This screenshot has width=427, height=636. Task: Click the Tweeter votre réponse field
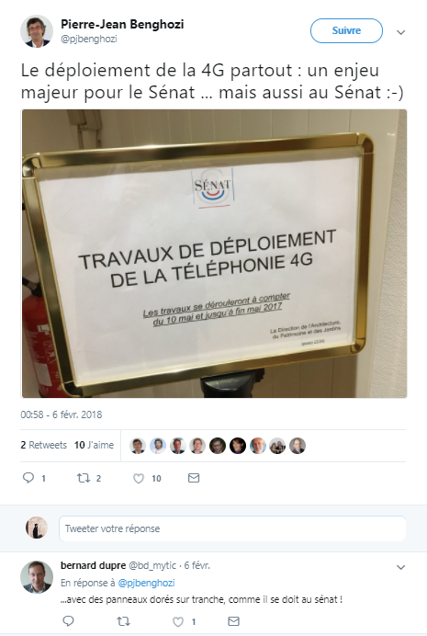tap(232, 528)
